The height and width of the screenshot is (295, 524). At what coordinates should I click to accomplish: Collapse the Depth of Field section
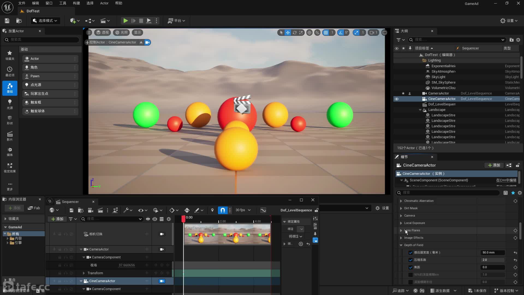[x=401, y=245]
